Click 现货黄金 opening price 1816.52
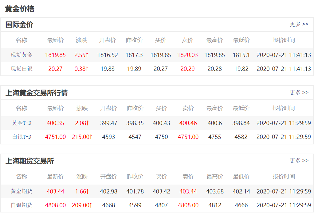The width and height of the screenshot is (314, 214). [108, 55]
